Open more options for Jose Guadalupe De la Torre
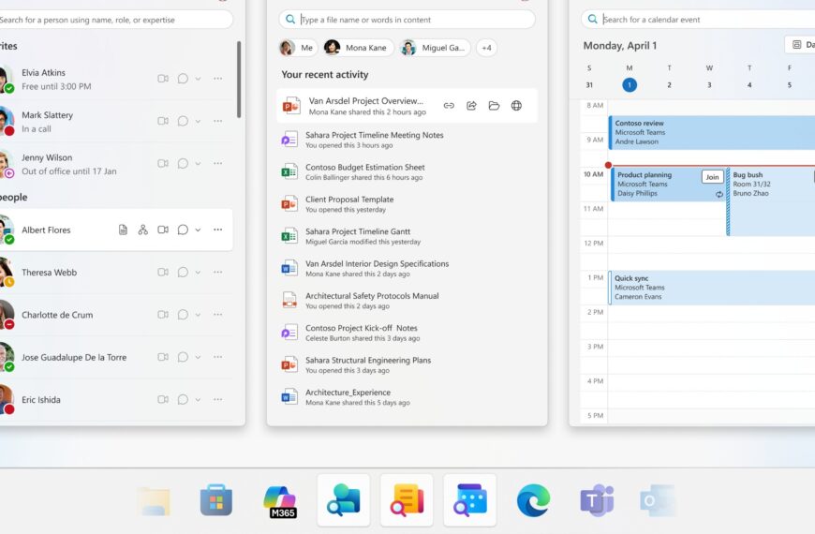The image size is (815, 534). 217,357
